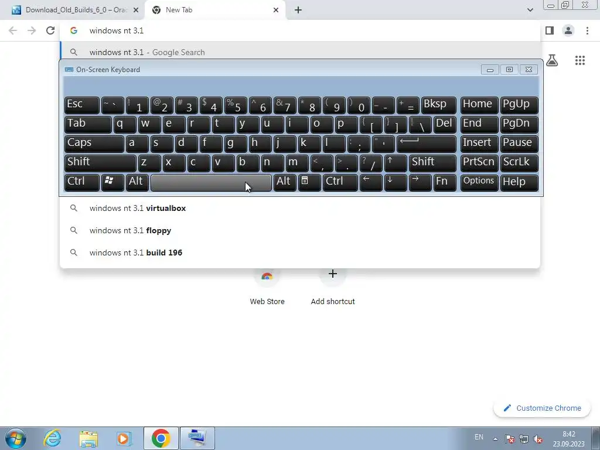Viewport: 600px width, 450px height.
Task: Toggle the left Shift key on the keyboard
Action: [x=100, y=163]
